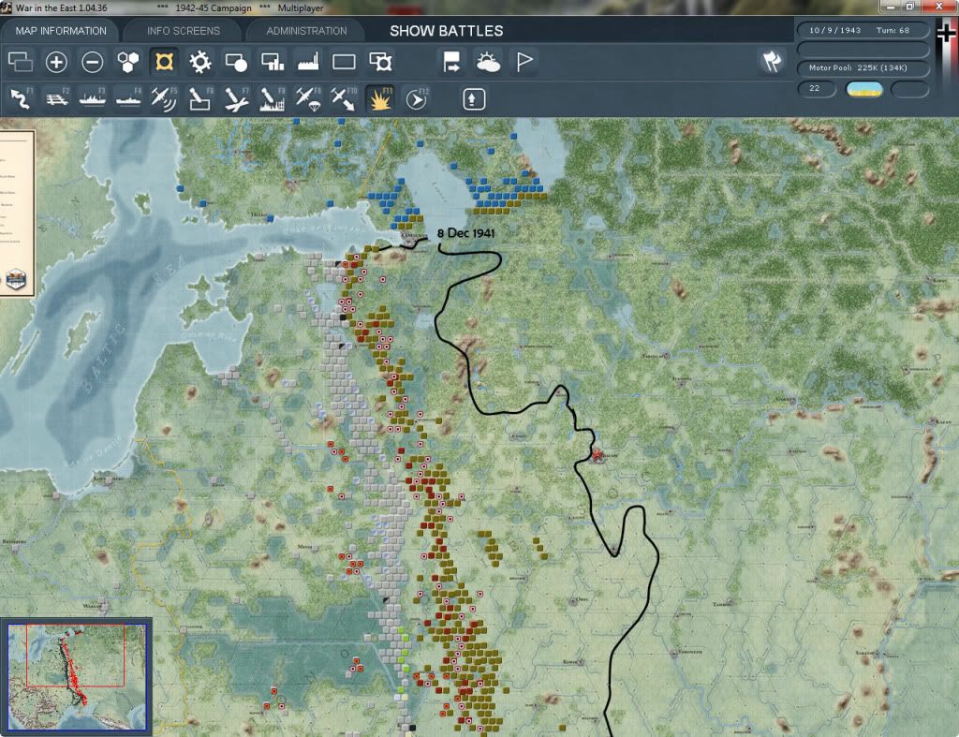Click the boxed up-arrow icon
Image resolution: width=959 pixels, height=737 pixels.
[474, 99]
